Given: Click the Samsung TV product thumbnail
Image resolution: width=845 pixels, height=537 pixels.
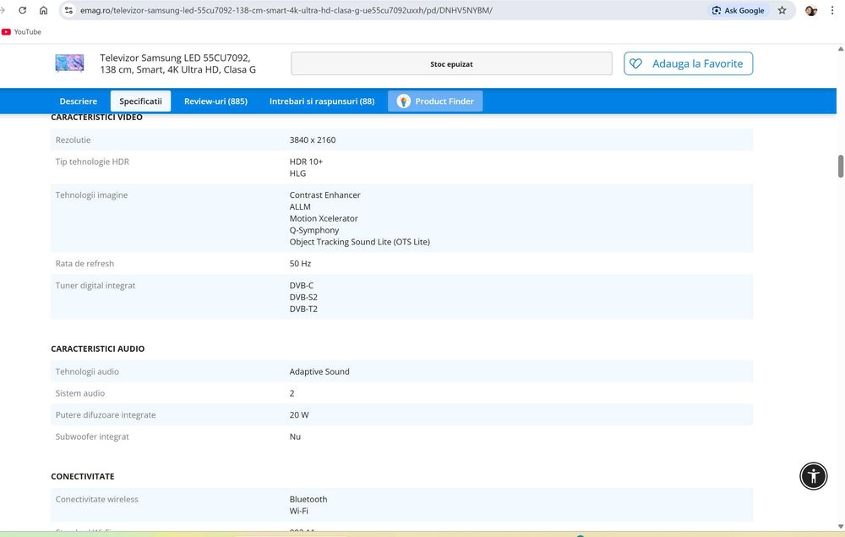Looking at the screenshot, I should point(69,63).
